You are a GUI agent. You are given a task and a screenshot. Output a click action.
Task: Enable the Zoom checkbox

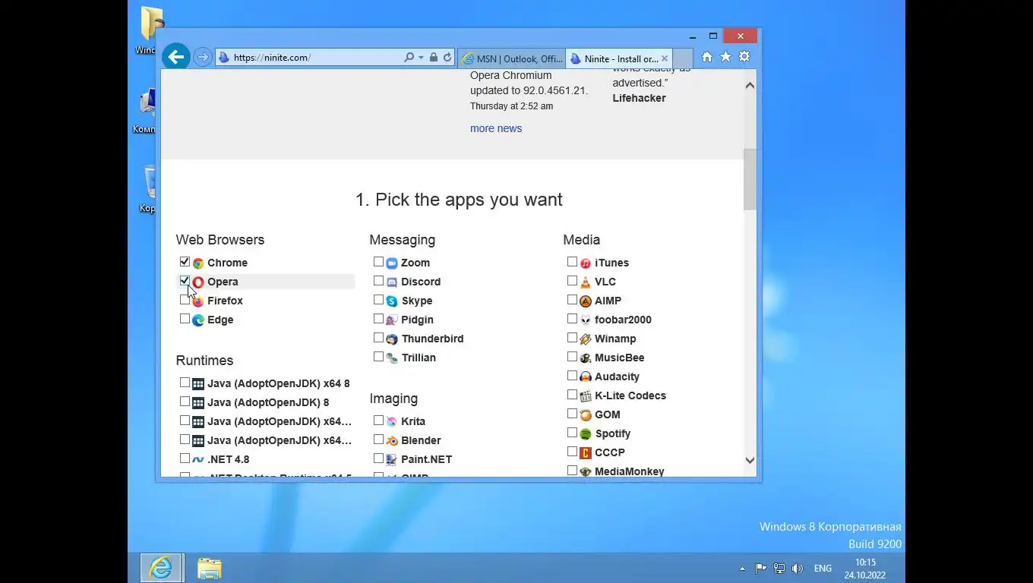tap(378, 262)
